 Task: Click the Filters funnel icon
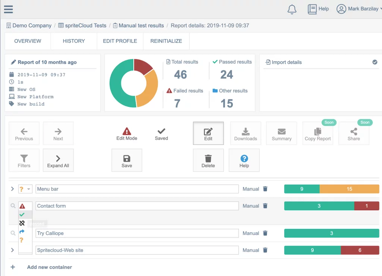[x=24, y=160]
